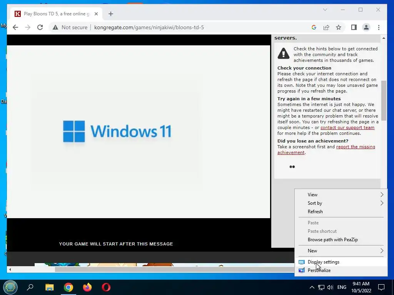Image resolution: width=394 pixels, height=295 pixels.
Task: Click the warning triangle in chat panel
Action: click(284, 53)
